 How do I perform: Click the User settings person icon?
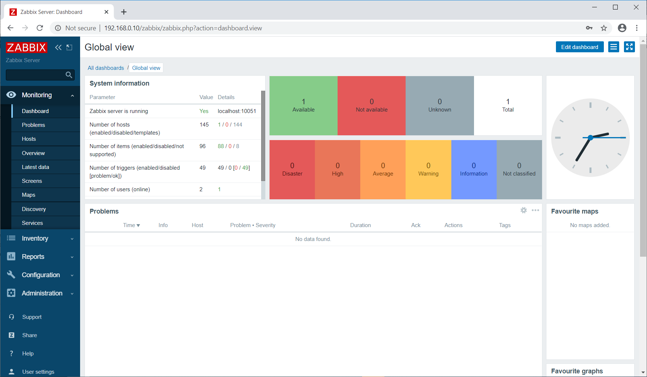12,372
